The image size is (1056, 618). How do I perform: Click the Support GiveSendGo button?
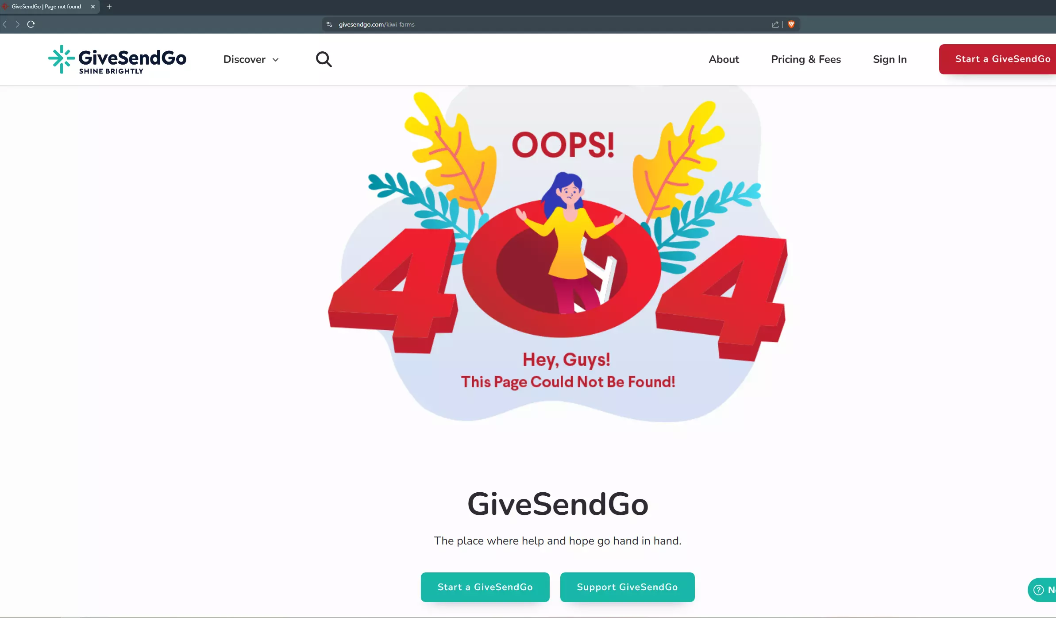pos(627,587)
